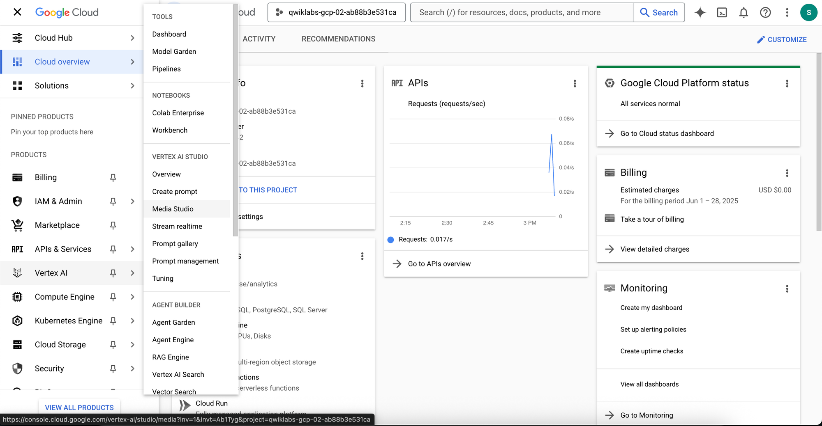Click the Customize button
This screenshot has width=822, height=426.
781,39
